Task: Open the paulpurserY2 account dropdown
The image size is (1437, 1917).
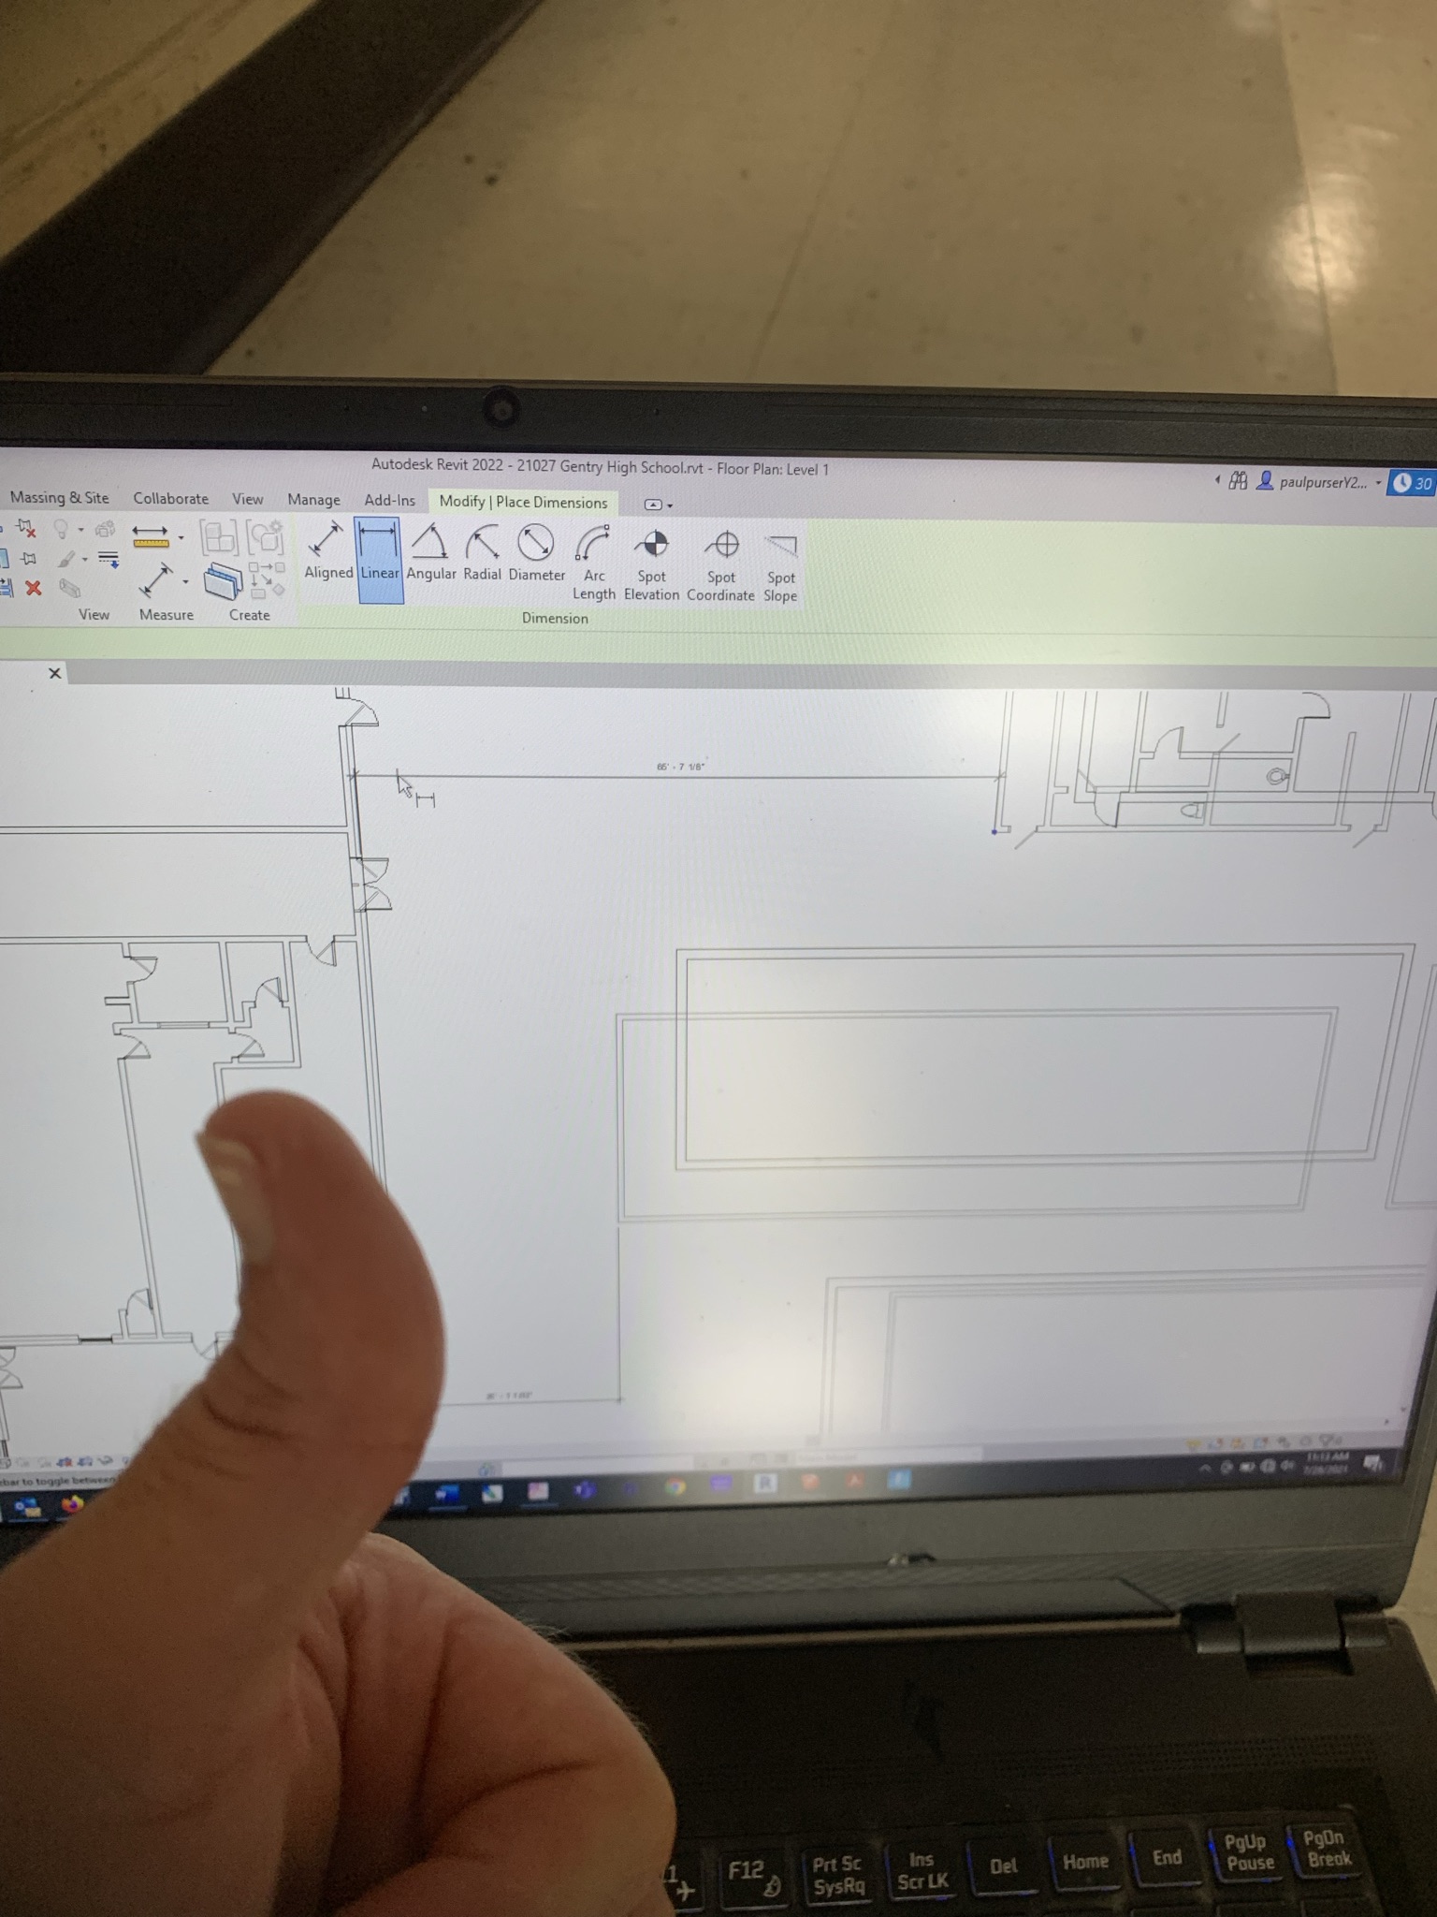Action: (x=1378, y=483)
